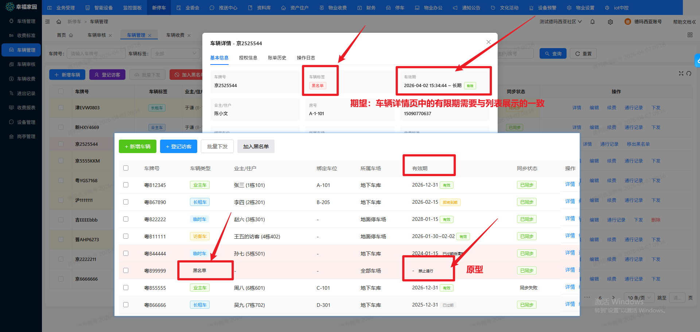Toggle fullscreen for the vehicle table
This screenshot has width=700, height=332.
click(x=681, y=74)
